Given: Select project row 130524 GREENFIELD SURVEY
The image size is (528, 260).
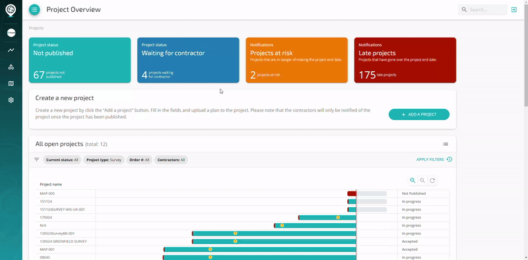Looking at the screenshot, I should tap(242, 242).
